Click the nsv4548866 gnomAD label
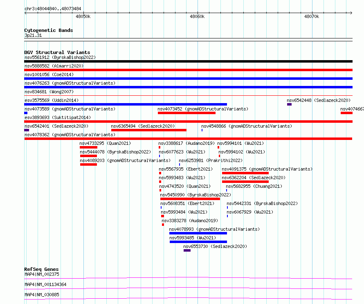364x304 pixels. pyautogui.click(x=247, y=126)
